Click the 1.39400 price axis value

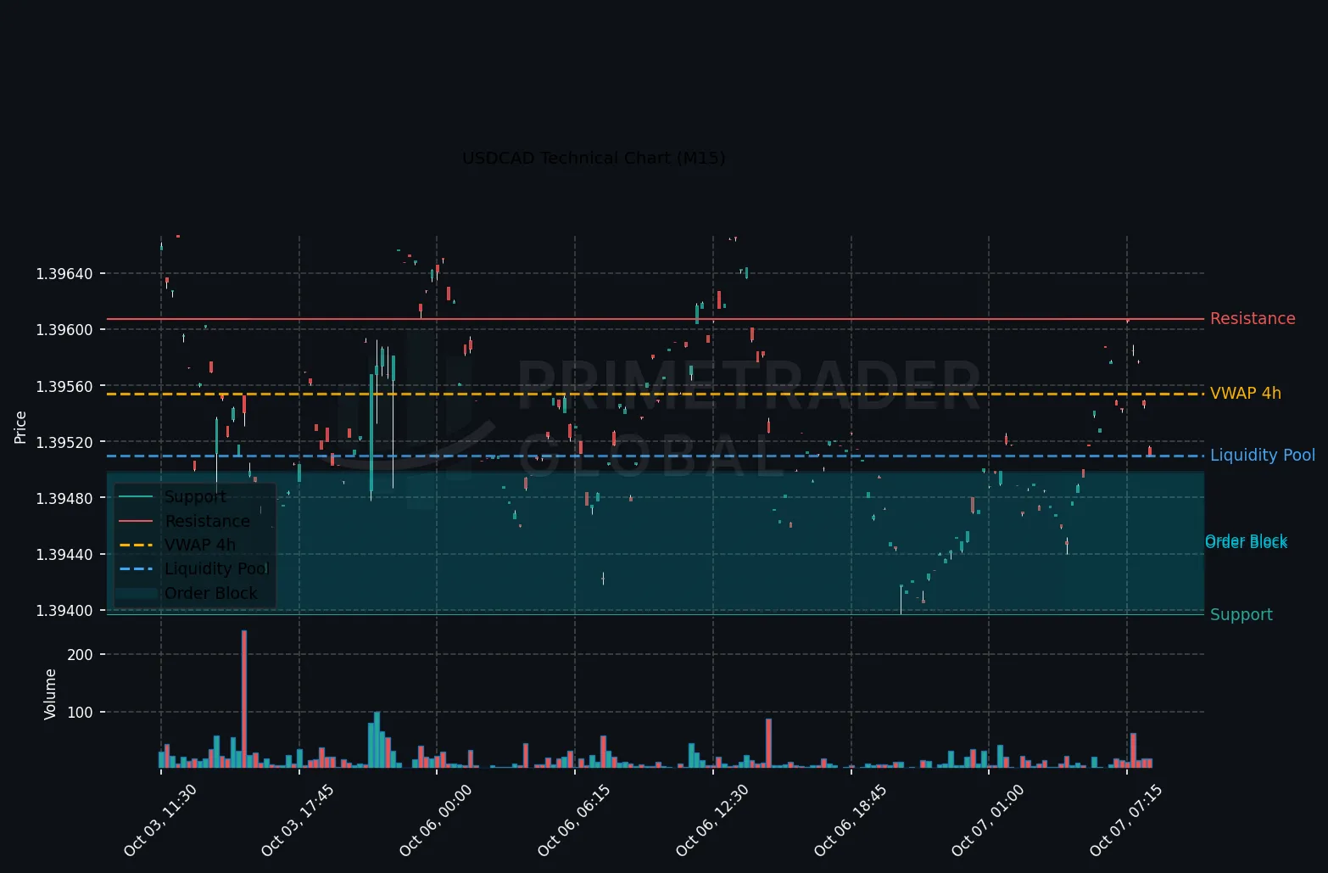[x=64, y=611]
